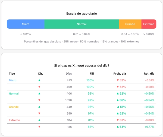The height and width of the screenshot is (137, 163).
Task: Click the 95% fill value
Action: [91, 107]
